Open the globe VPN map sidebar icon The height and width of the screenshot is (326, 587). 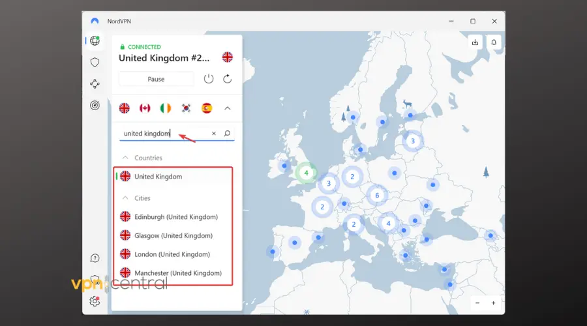pyautogui.click(x=95, y=40)
